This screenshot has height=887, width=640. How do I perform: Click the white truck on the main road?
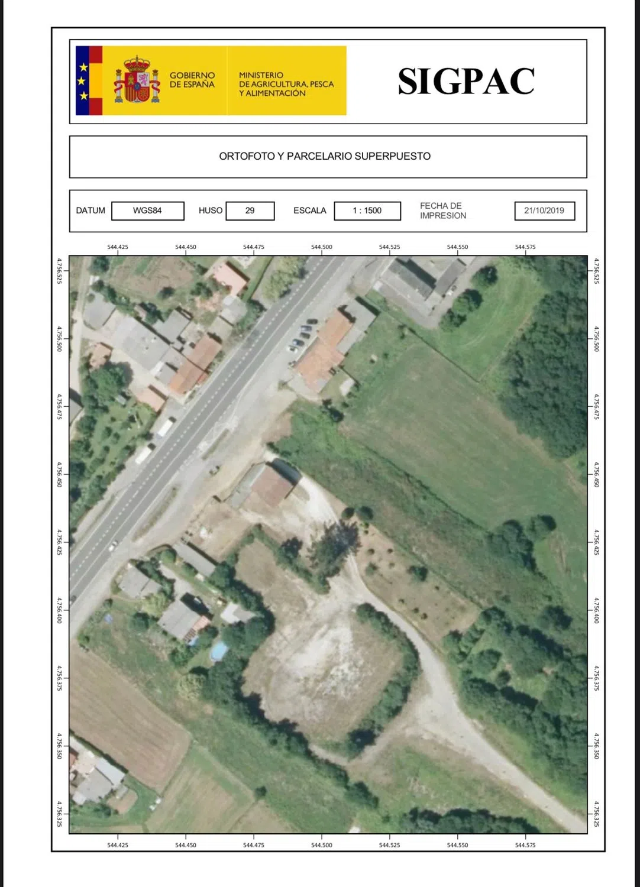point(164,428)
